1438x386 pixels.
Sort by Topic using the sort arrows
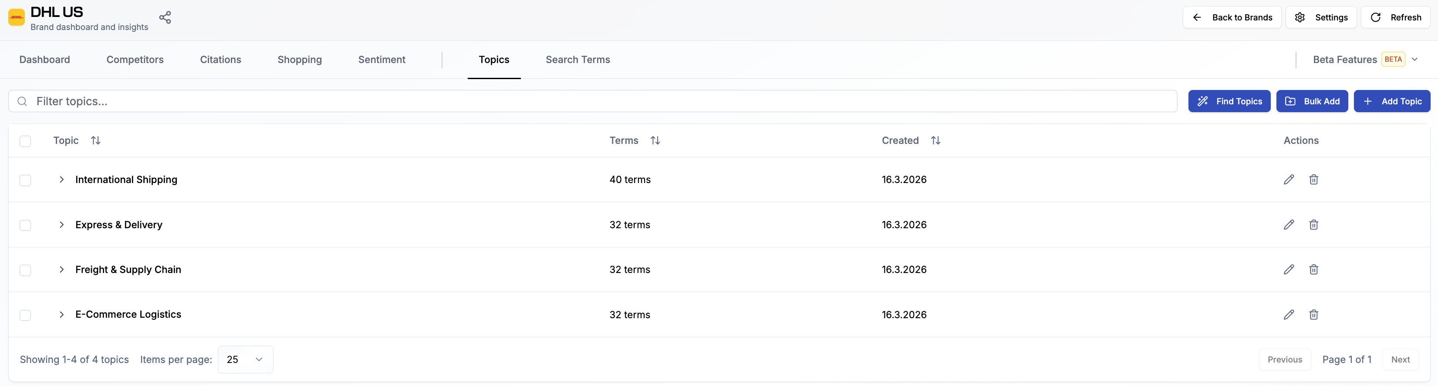pyautogui.click(x=95, y=140)
